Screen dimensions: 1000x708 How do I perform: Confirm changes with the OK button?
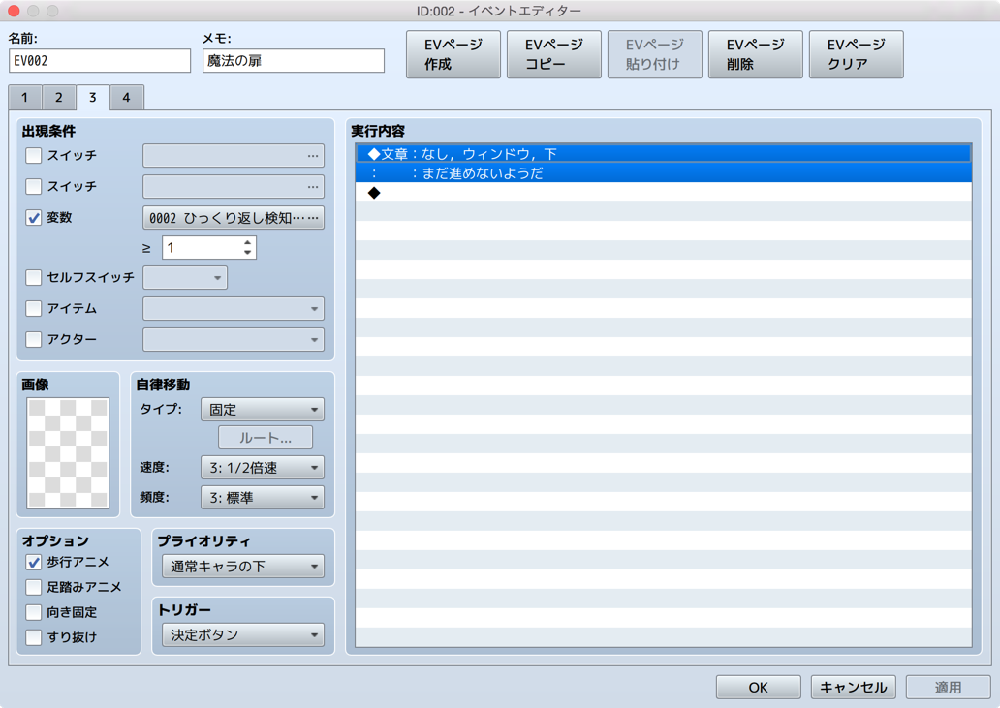[758, 687]
